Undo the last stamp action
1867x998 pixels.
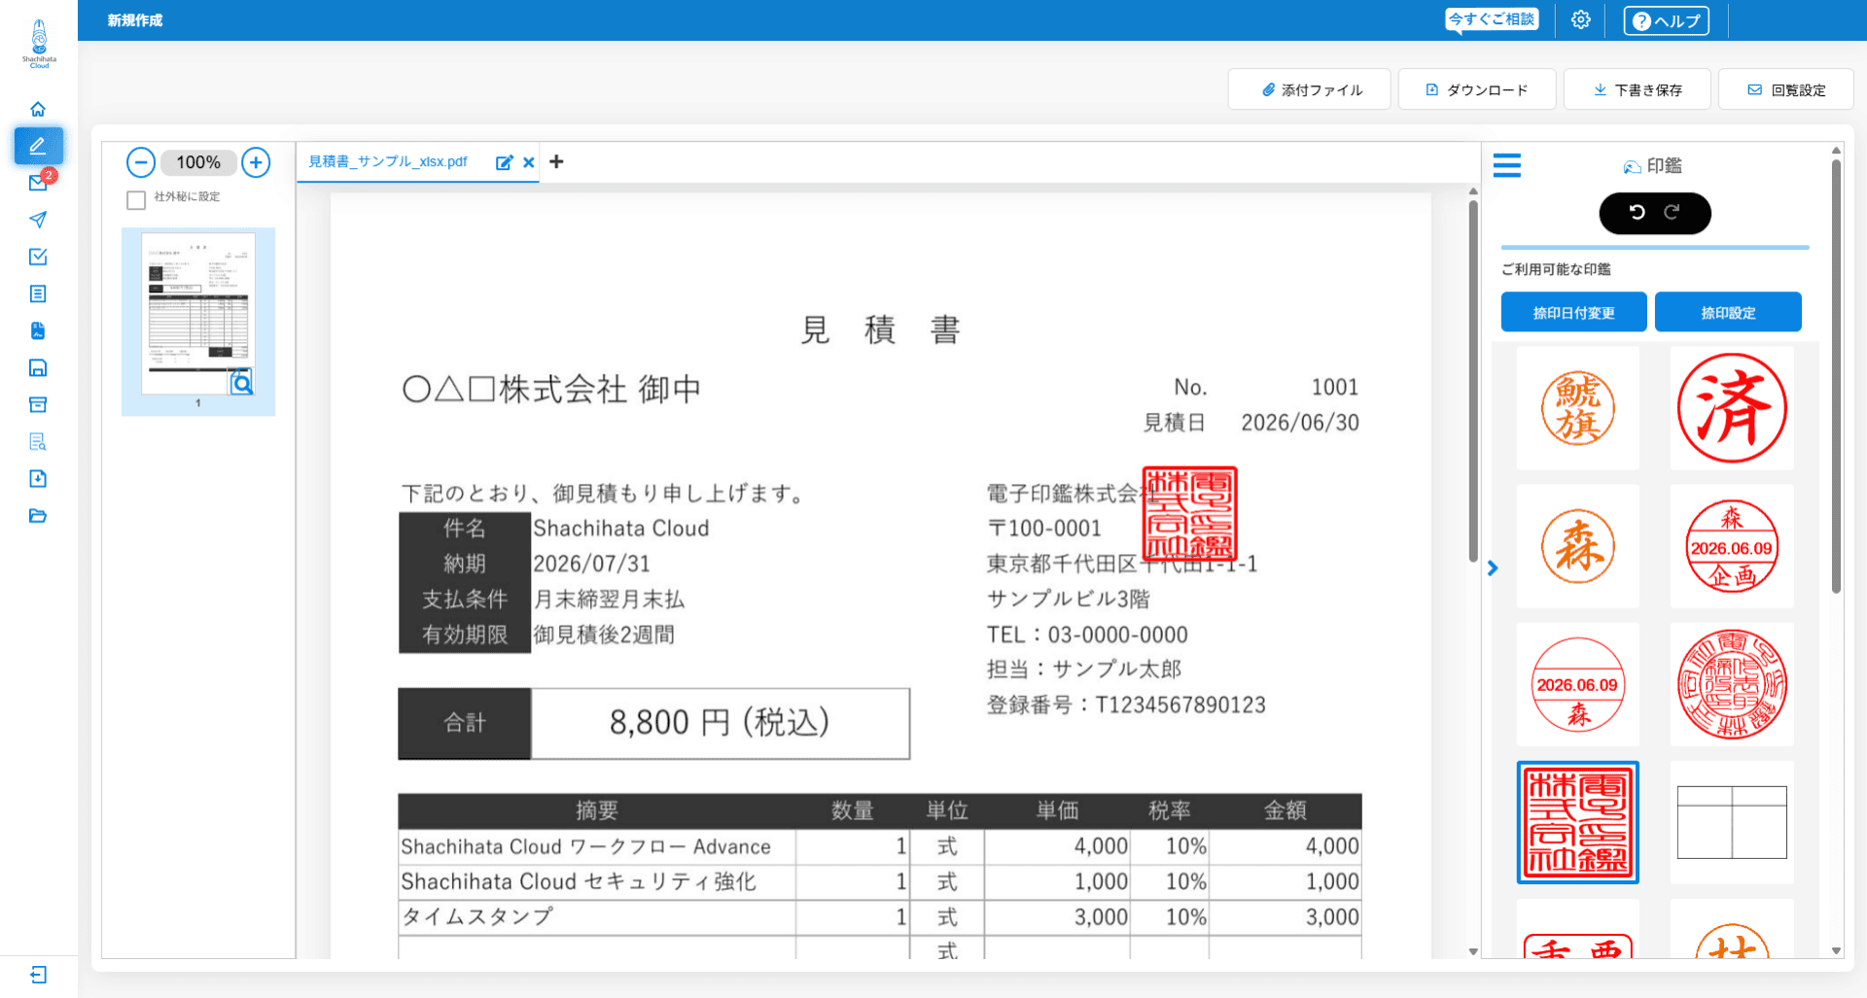(x=1638, y=212)
